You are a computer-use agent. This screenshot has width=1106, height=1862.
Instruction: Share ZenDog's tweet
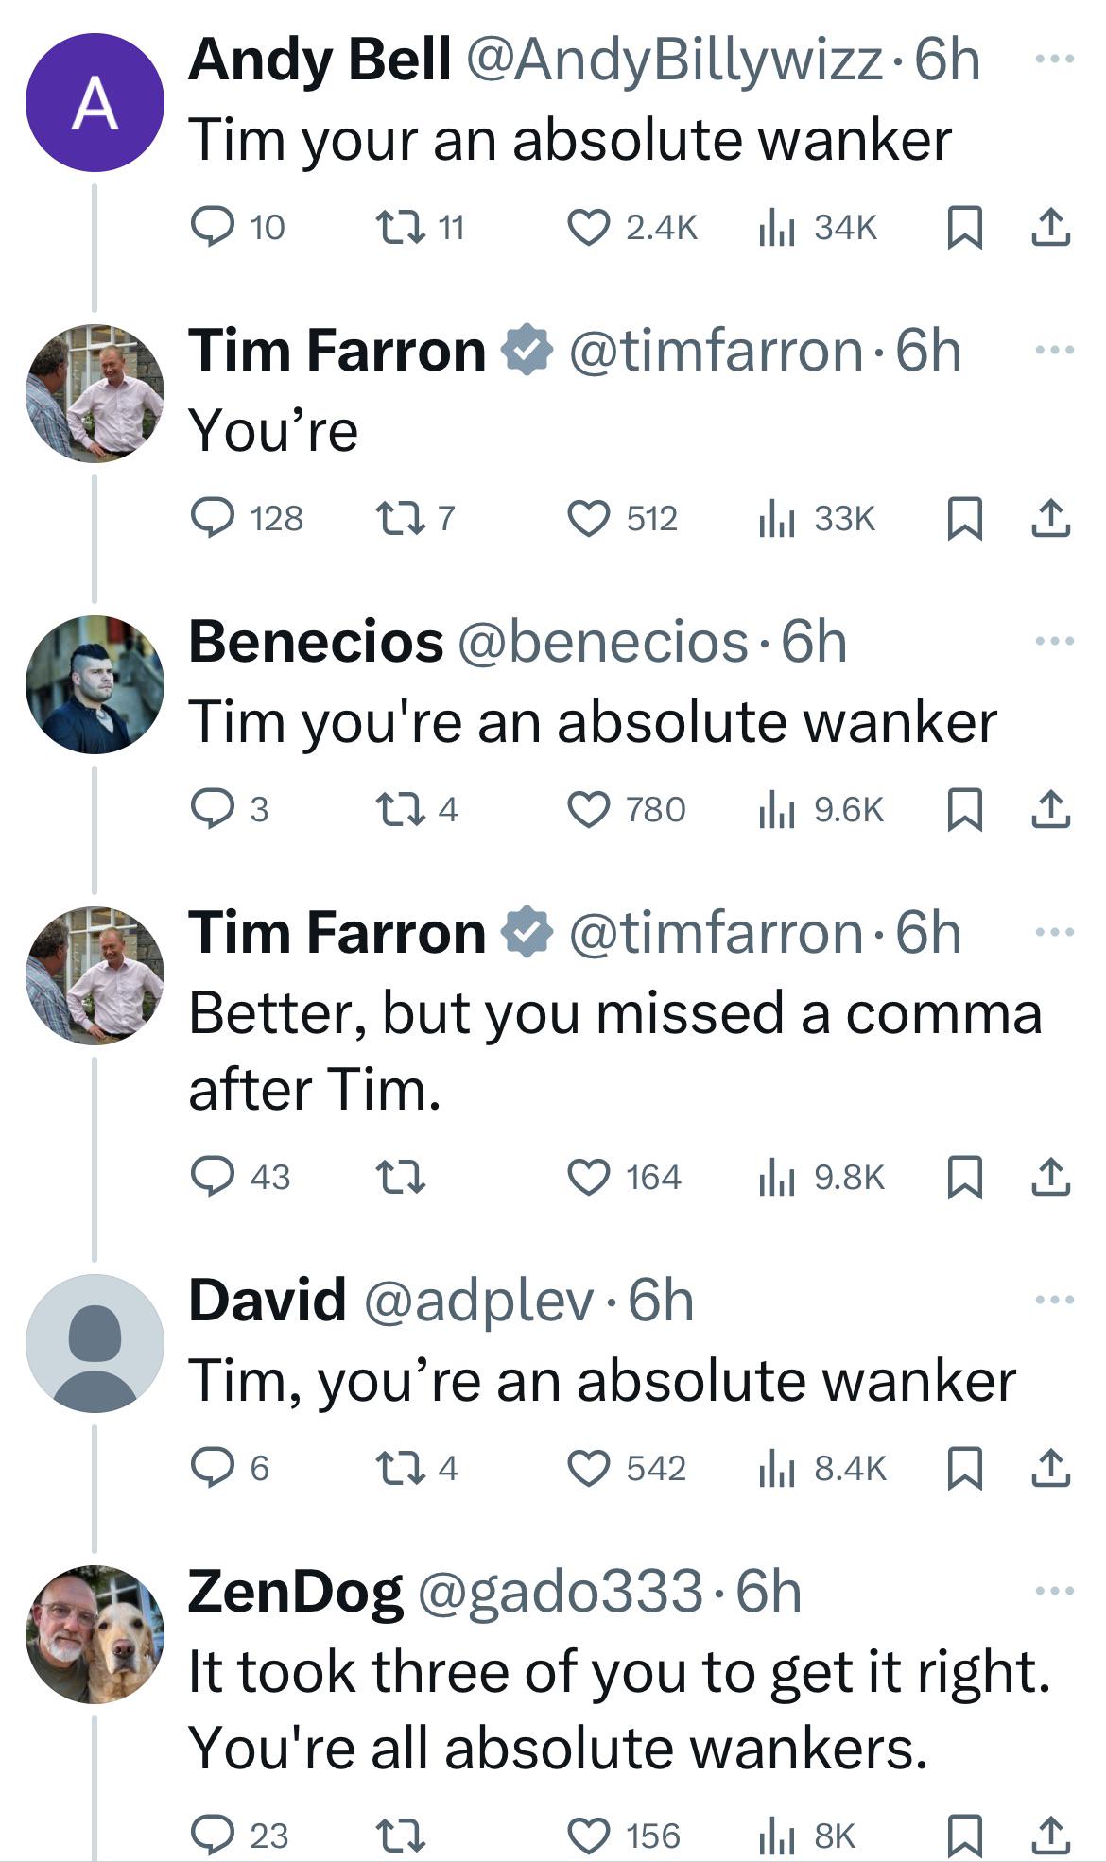[1050, 1836]
